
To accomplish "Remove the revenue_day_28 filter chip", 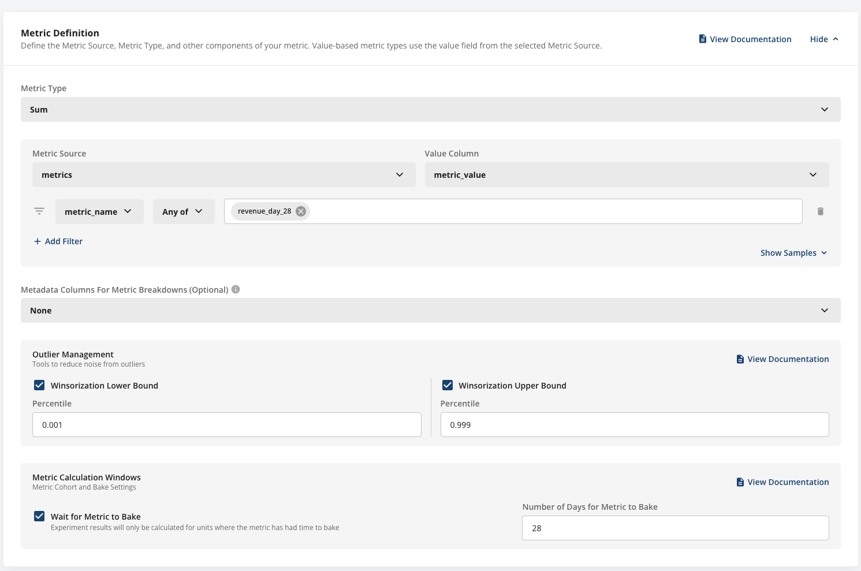I will click(301, 211).
